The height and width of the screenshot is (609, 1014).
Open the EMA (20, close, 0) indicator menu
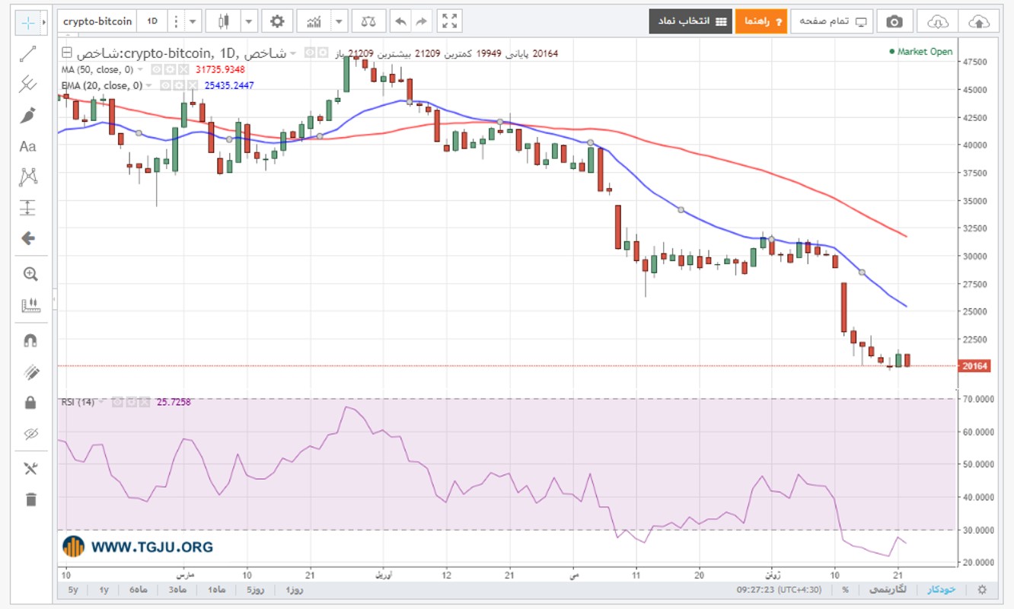pyautogui.click(x=148, y=85)
